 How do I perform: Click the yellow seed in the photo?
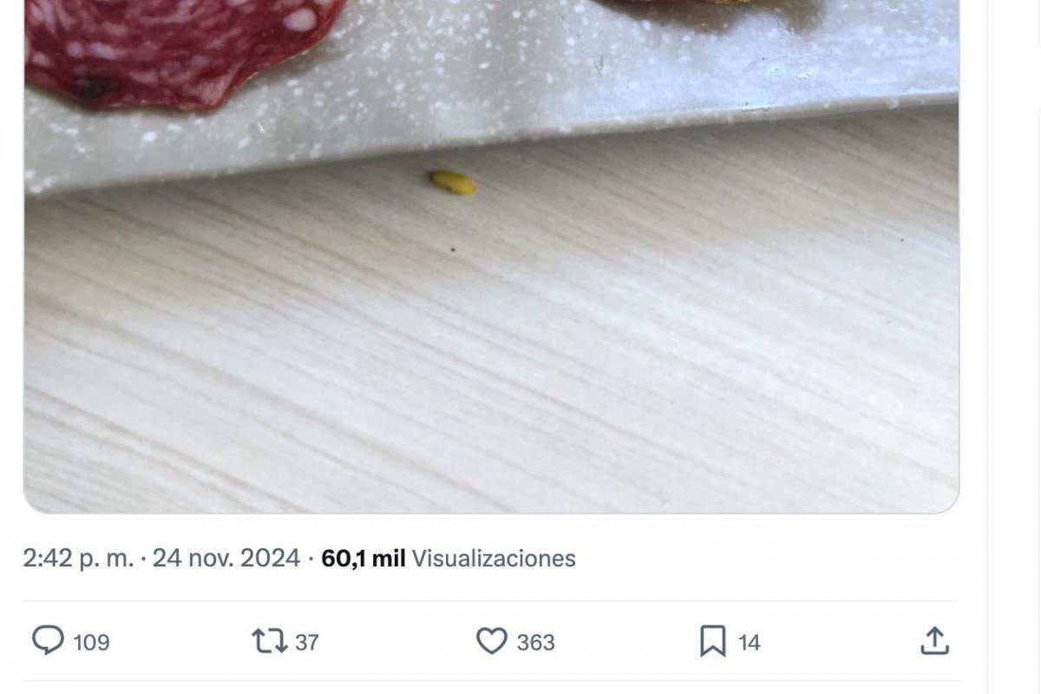453,182
